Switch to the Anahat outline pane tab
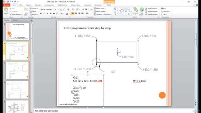Image resolution: width=201 pixels, height=113 pixels. click(x=15, y=20)
